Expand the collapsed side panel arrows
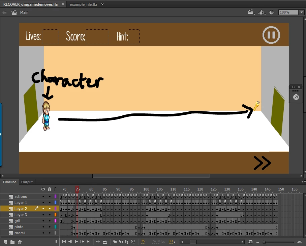Image resolution: width=306 pixels, height=246 pixels. coord(293,87)
